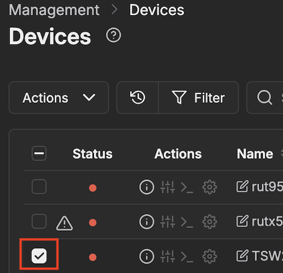Open configuration sliders icon for rutx5 device

tap(168, 222)
